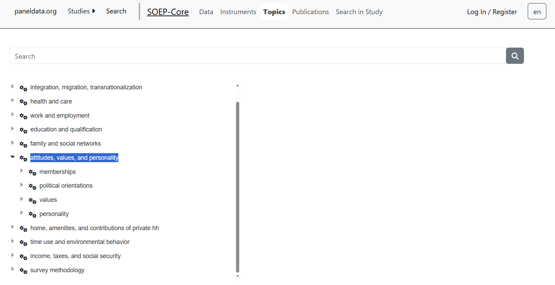Select attitudes, values, and personality topic

pyautogui.click(x=74, y=158)
